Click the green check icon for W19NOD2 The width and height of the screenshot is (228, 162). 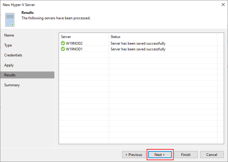[x=63, y=43]
